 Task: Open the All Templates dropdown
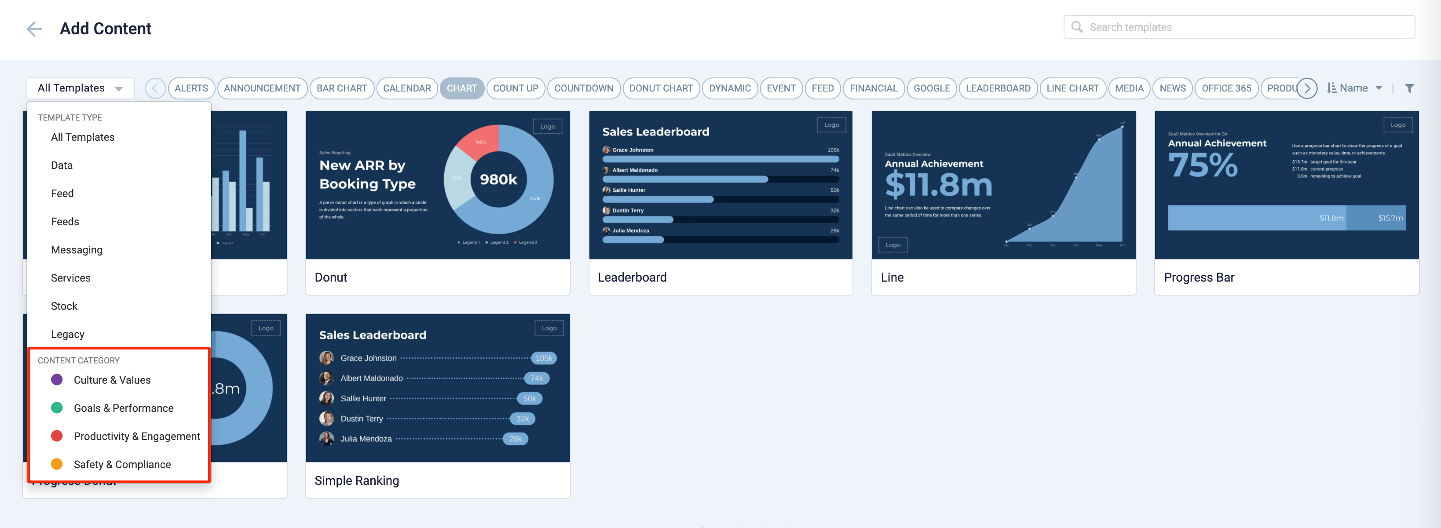[x=80, y=88]
